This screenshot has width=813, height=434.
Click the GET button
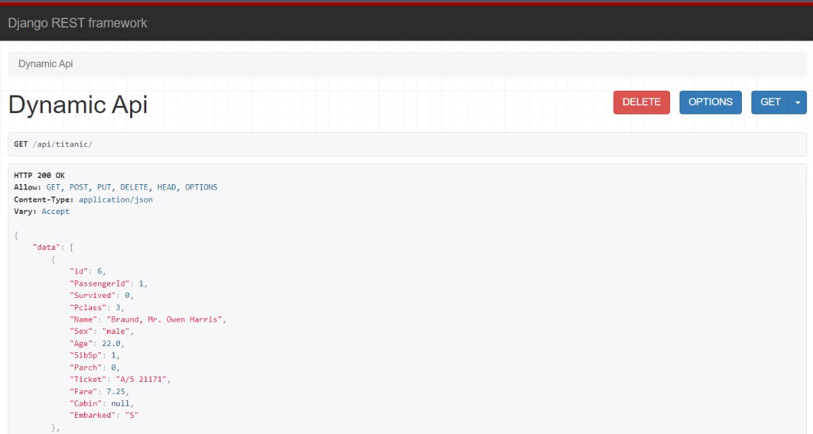pyautogui.click(x=770, y=102)
